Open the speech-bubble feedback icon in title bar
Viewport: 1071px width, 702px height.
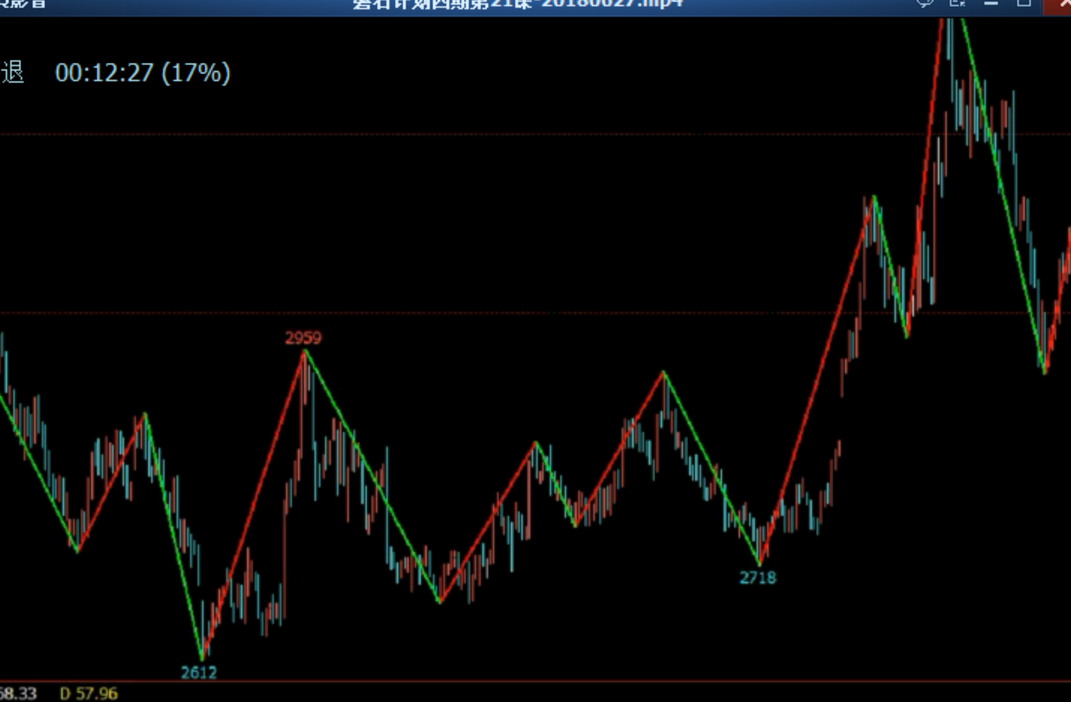[x=925, y=3]
